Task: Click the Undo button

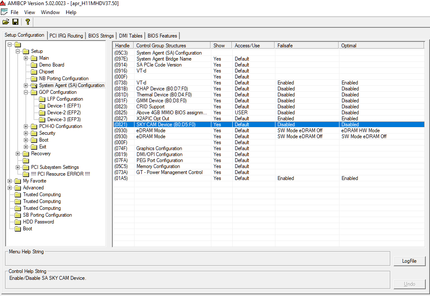Action: point(410,284)
